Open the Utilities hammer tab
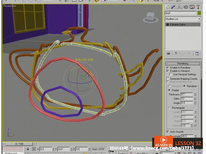 tap(198, 7)
